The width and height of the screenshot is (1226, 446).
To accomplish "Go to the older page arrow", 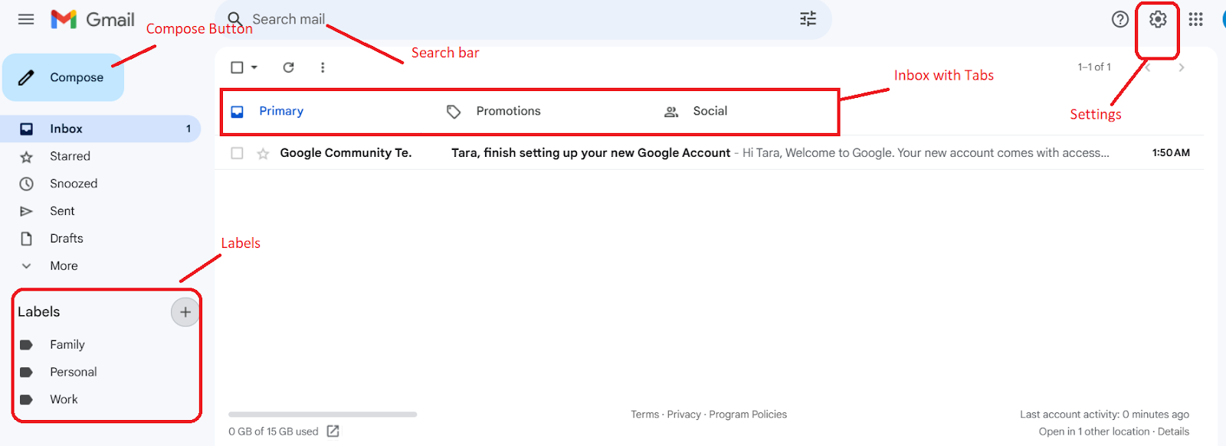I will 1182,67.
